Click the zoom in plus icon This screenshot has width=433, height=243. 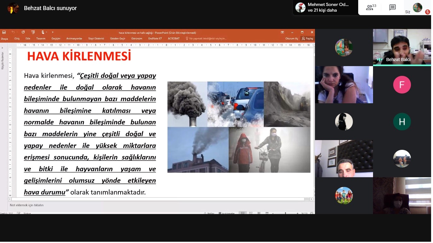pyautogui.click(x=297, y=213)
